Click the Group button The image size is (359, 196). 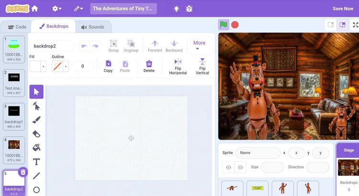pyautogui.click(x=113, y=46)
